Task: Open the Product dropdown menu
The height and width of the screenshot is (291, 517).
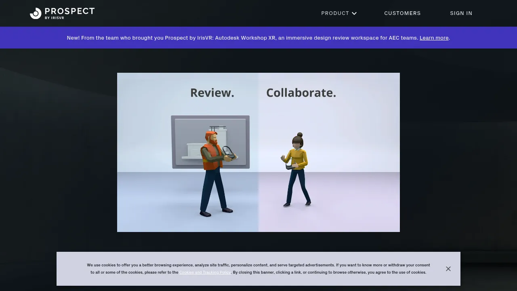Action: 339,13
